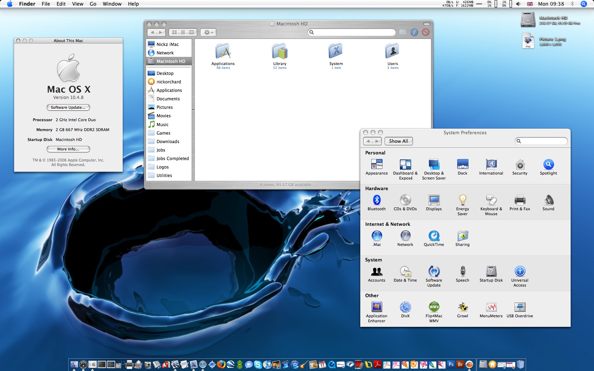Open the View menu
Viewport: 594px width, 371px height.
[x=77, y=4]
